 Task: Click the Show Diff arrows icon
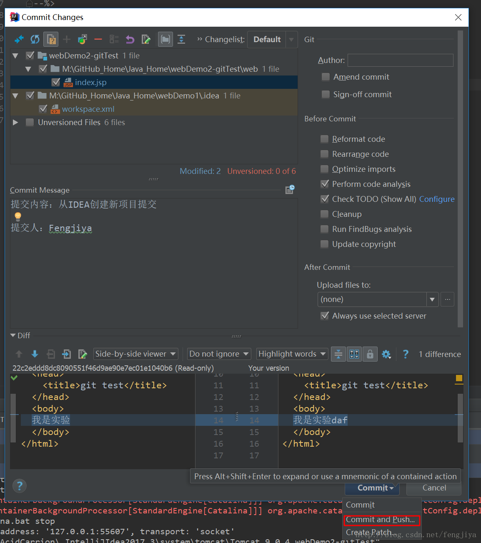pos(19,40)
